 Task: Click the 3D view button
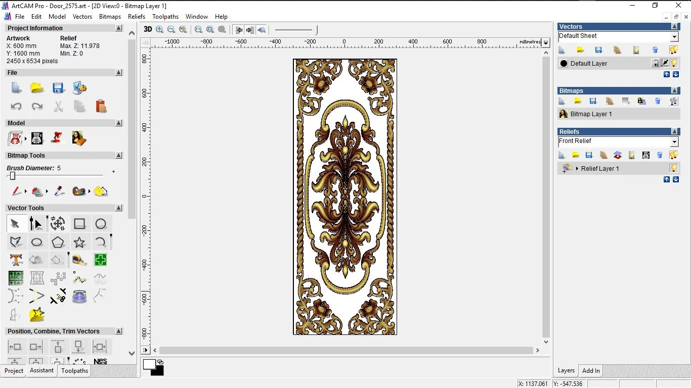pyautogui.click(x=148, y=29)
